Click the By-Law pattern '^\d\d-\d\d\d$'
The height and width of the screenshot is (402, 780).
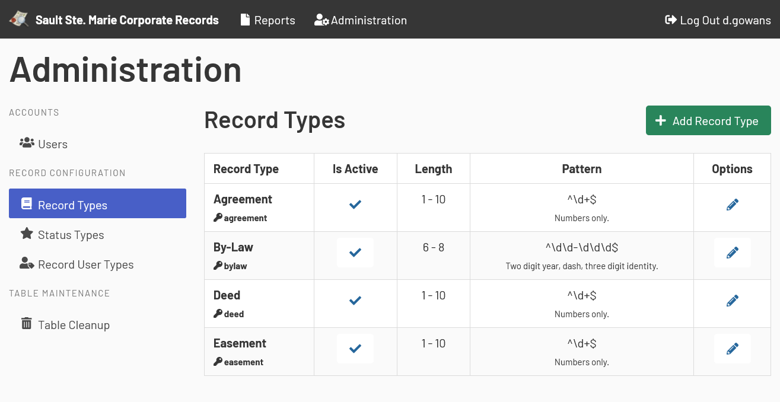(582, 247)
